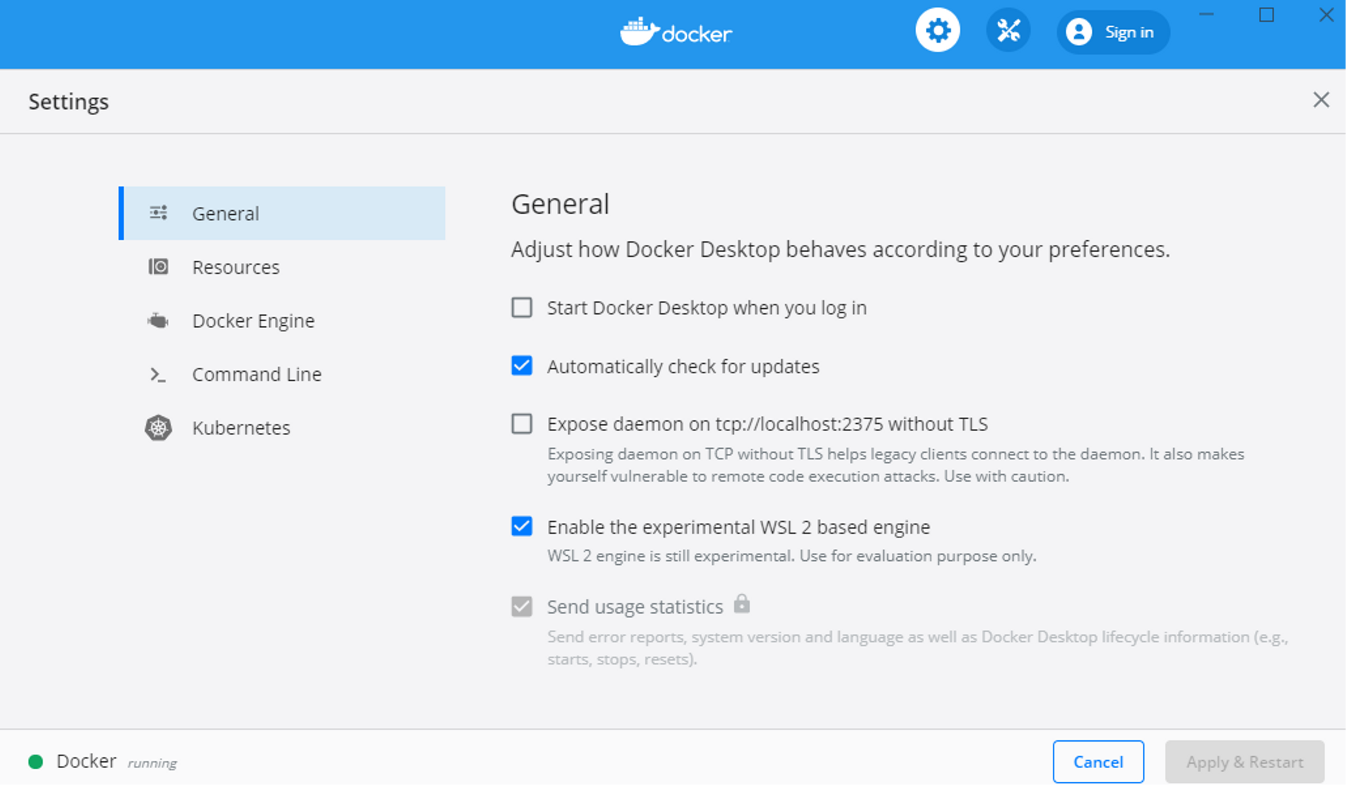Select the Resources sidebar icon

point(157,266)
